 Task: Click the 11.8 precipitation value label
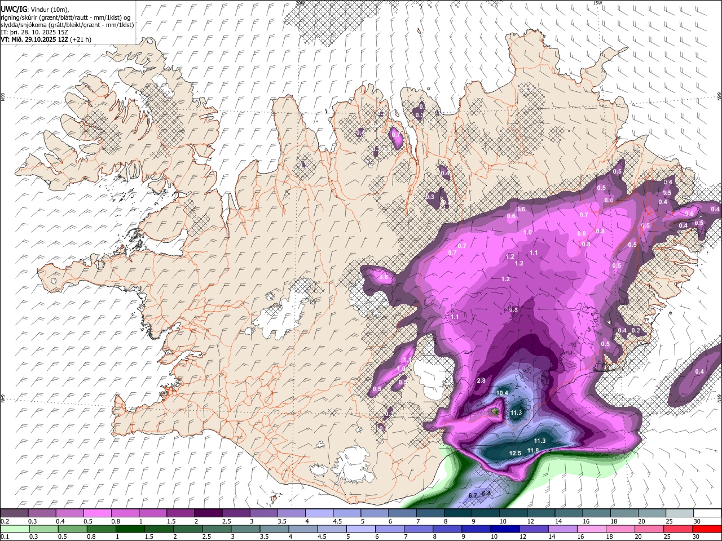pyautogui.click(x=533, y=450)
